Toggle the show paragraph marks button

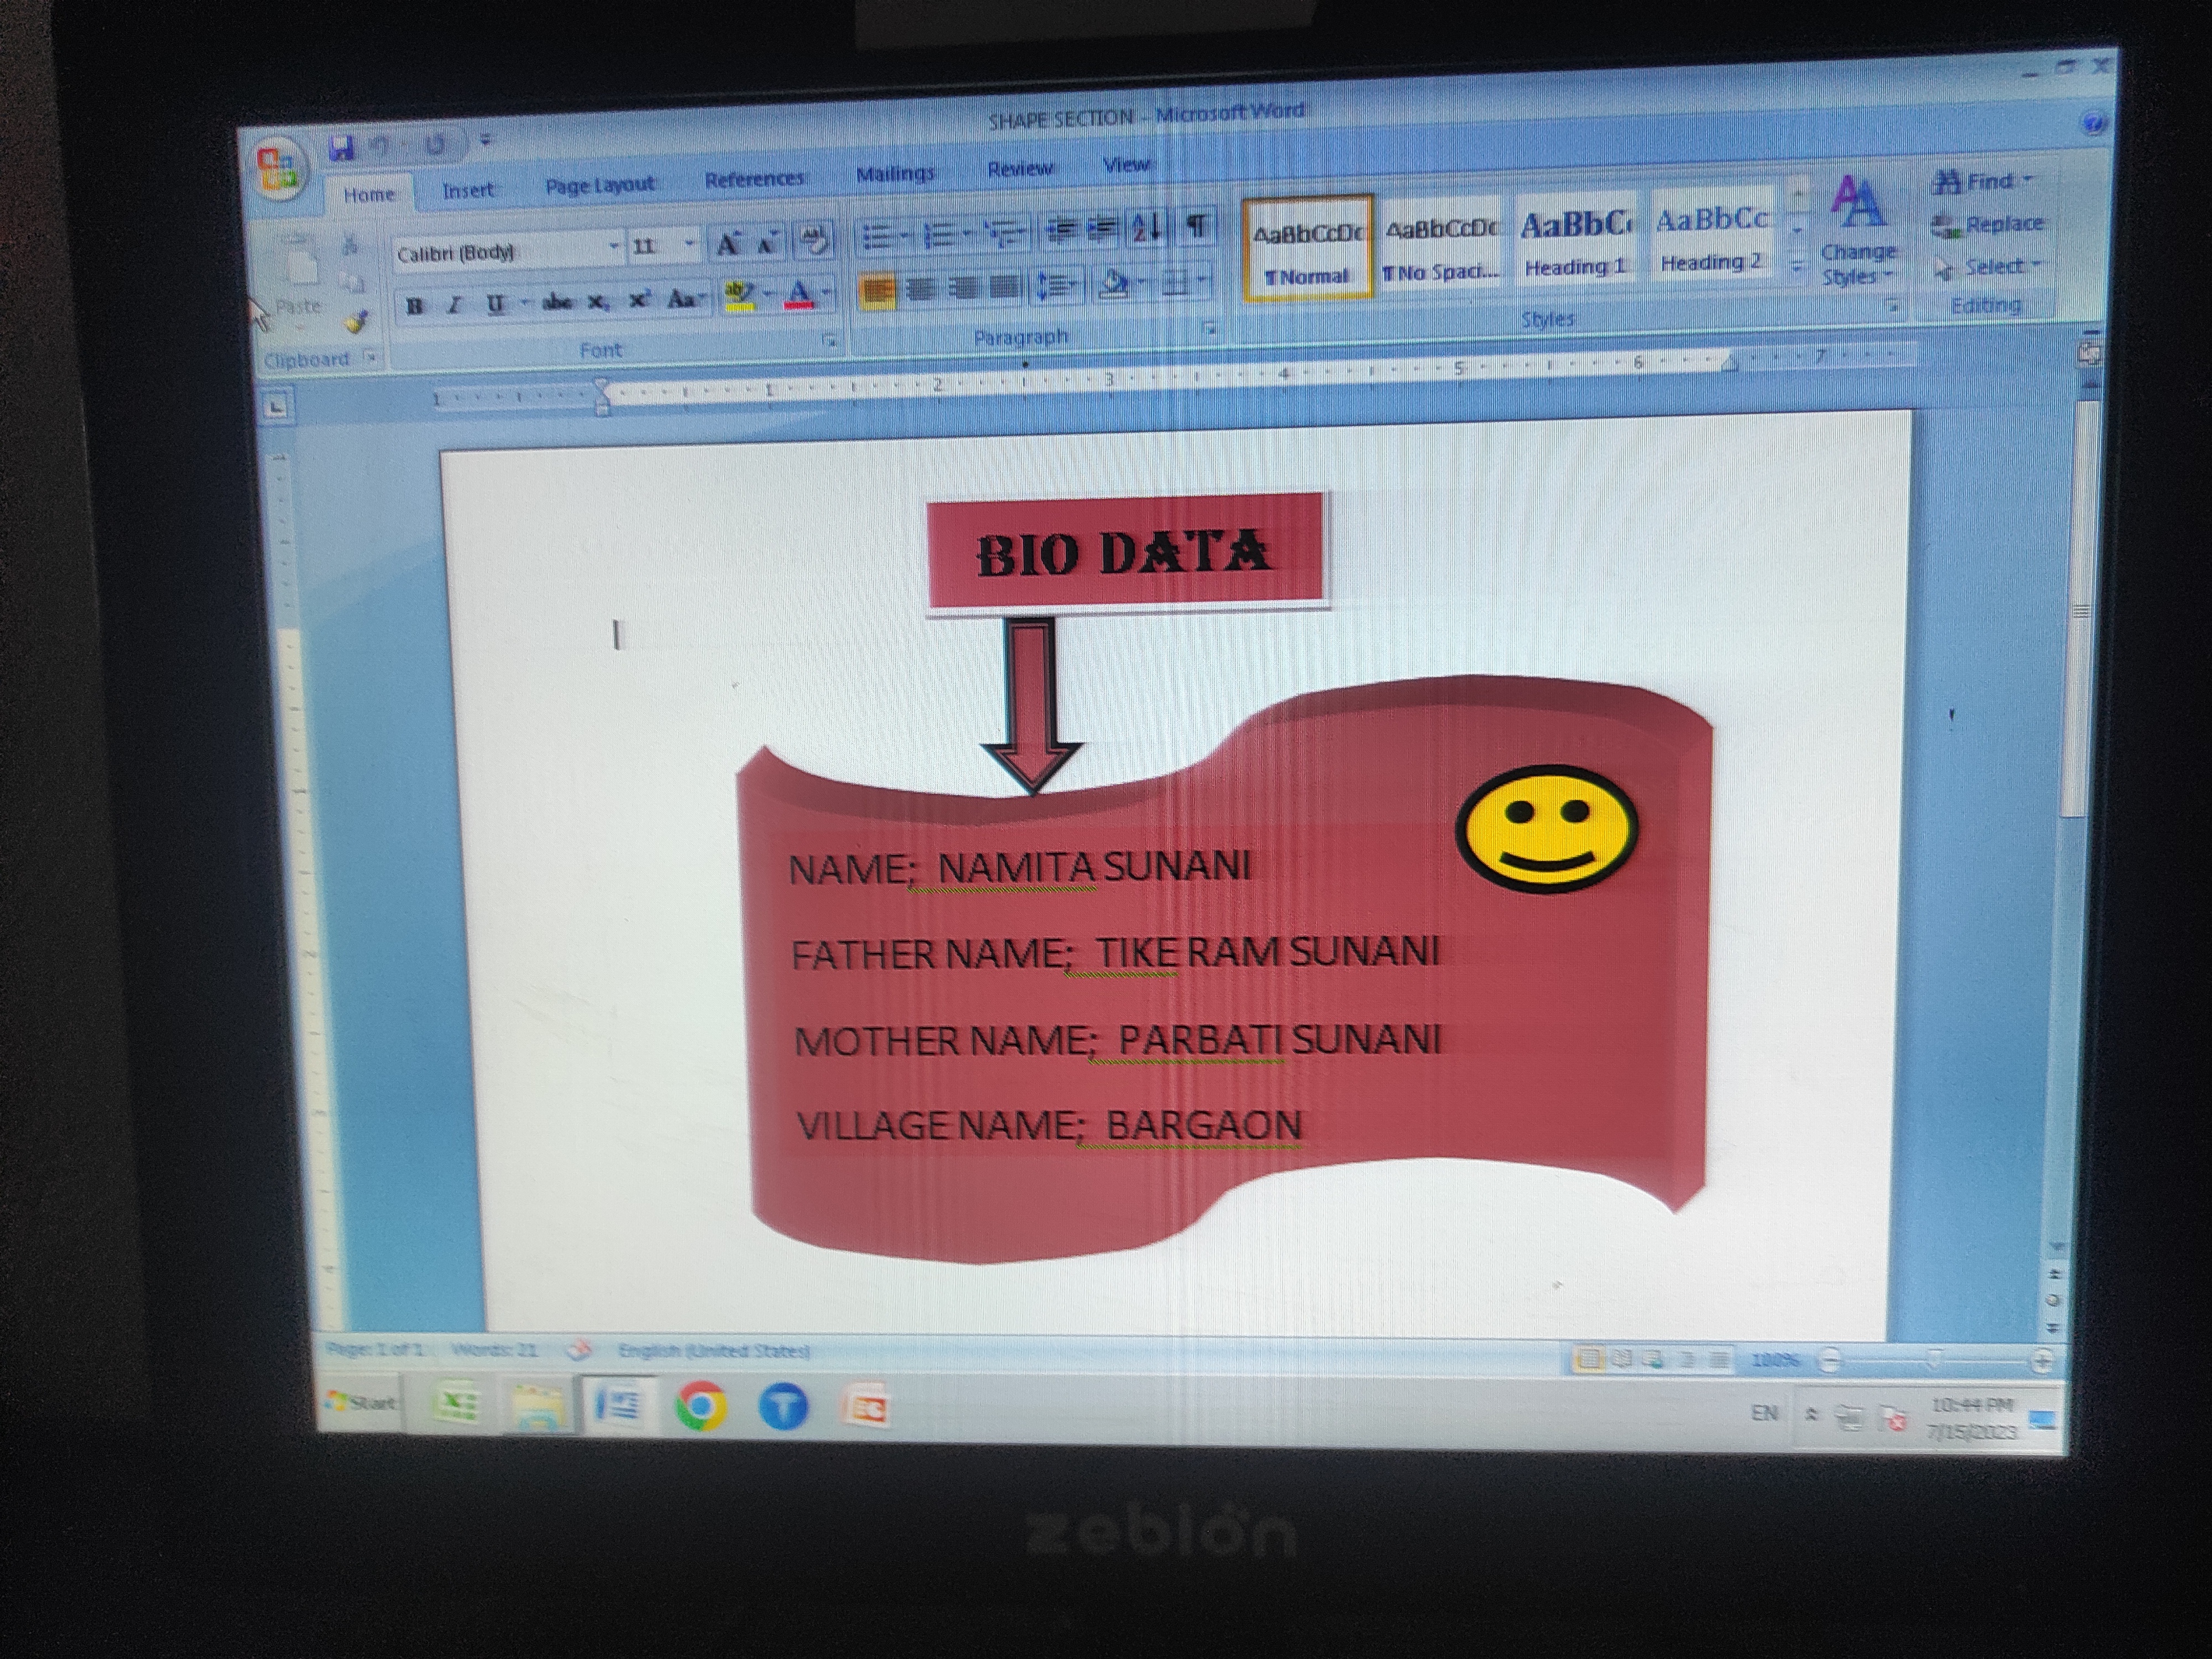click(x=1196, y=226)
